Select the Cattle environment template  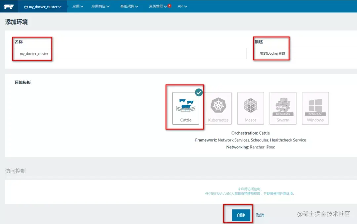coord(186,108)
